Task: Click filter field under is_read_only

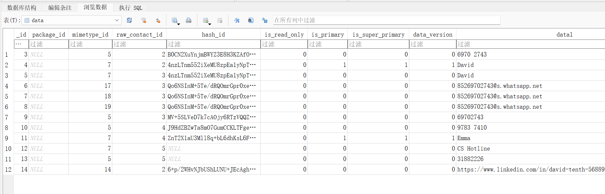Action: pyautogui.click(x=284, y=44)
